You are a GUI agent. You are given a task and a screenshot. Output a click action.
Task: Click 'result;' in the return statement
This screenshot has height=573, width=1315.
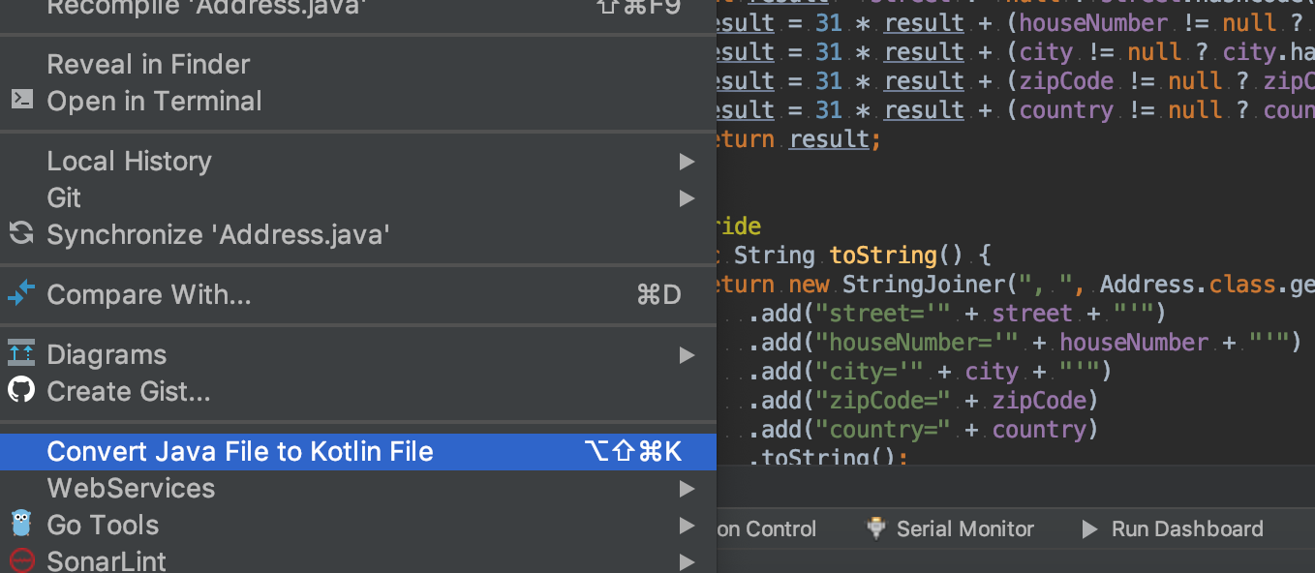(836, 139)
